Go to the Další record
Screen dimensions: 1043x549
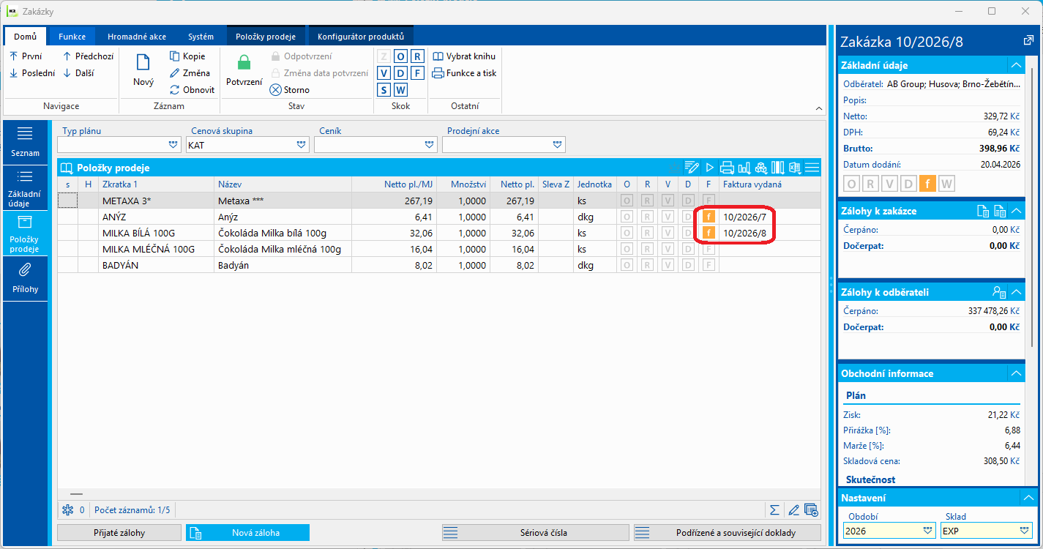click(78, 73)
